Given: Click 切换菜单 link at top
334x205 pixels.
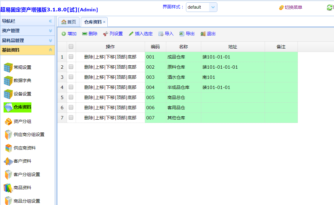Looking at the screenshot, I should click(x=290, y=7).
